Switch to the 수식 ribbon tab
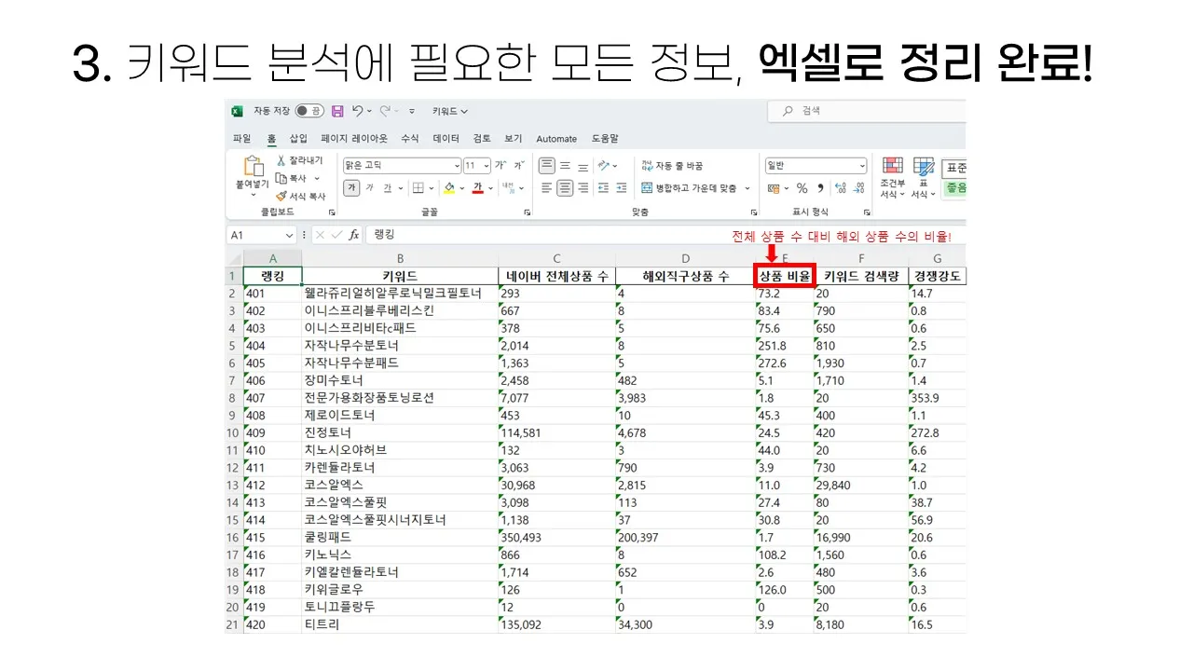The width and height of the screenshot is (1193, 671). (x=410, y=139)
